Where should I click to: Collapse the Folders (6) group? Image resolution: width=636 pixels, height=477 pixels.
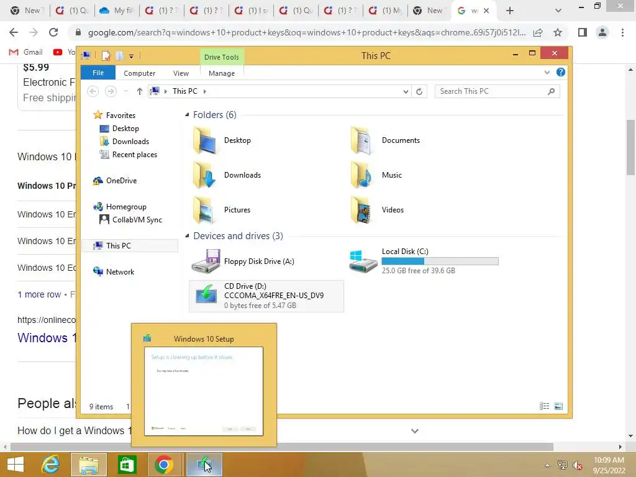pyautogui.click(x=187, y=115)
